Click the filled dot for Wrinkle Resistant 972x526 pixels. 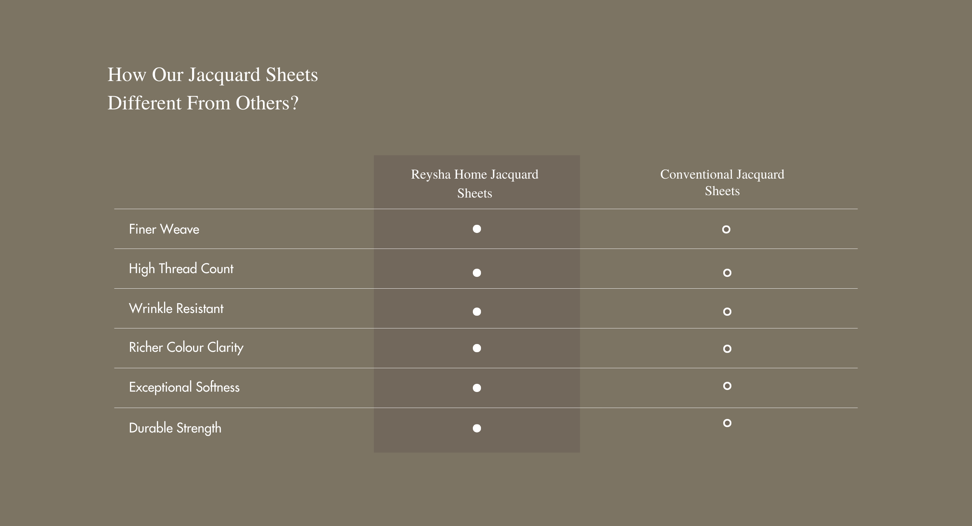point(477,312)
